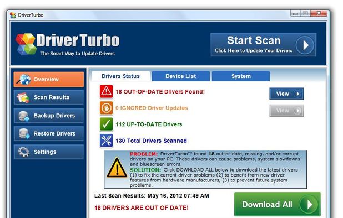The height and width of the screenshot is (218, 343).
Task: Select the '112 UP-TO-DATE Drivers' text
Action: click(149, 124)
